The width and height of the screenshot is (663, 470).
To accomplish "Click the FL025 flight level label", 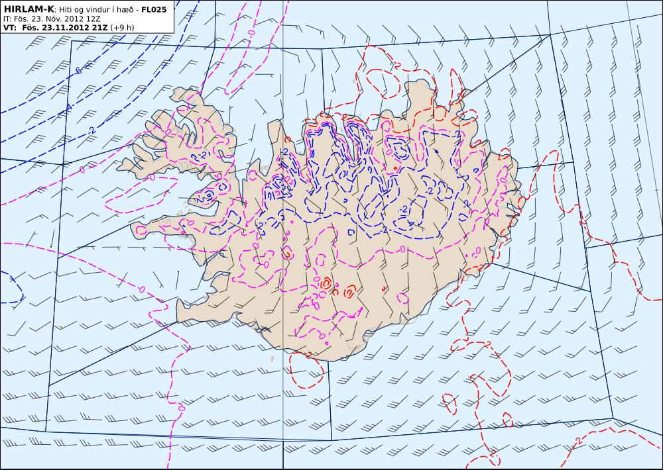I will click(154, 9).
